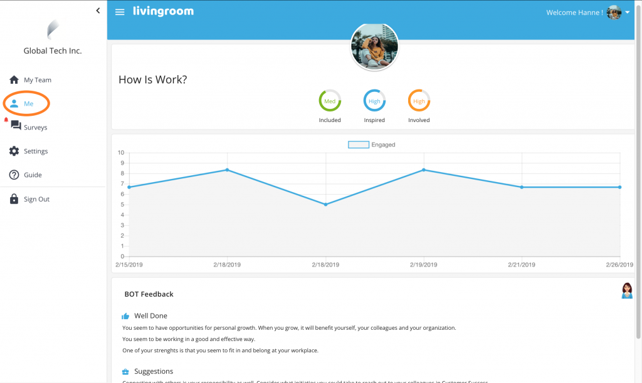Click the 2/15/2019 axis label
The image size is (642, 383).
[129, 265]
